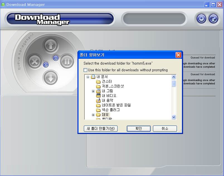Click the move down queue arrow button
This screenshot has height=176, width=224.
(50, 78)
